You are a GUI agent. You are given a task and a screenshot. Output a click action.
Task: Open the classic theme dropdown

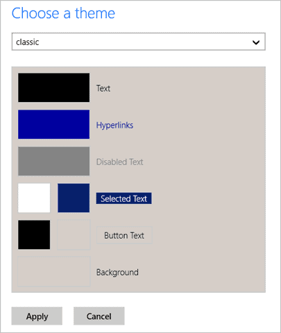click(x=138, y=42)
